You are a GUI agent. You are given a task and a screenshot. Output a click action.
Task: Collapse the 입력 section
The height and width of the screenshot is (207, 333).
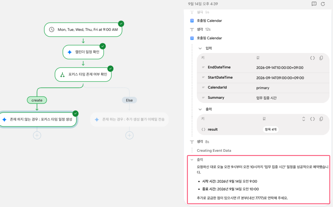click(200, 48)
